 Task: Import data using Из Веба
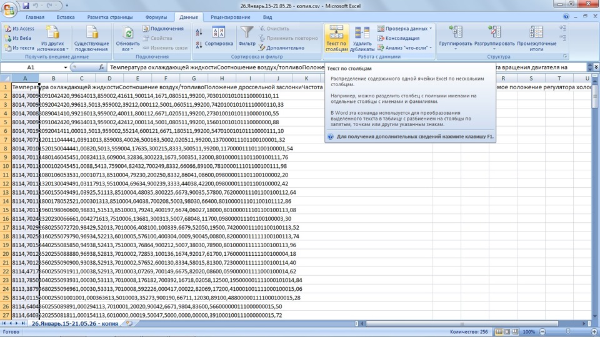coord(18,38)
